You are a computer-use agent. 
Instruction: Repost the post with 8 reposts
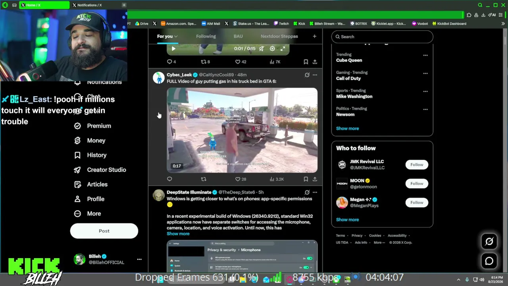click(x=205, y=62)
